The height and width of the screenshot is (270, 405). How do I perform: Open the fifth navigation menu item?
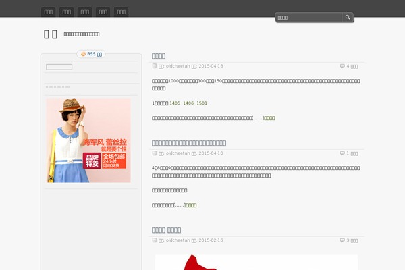(x=121, y=12)
